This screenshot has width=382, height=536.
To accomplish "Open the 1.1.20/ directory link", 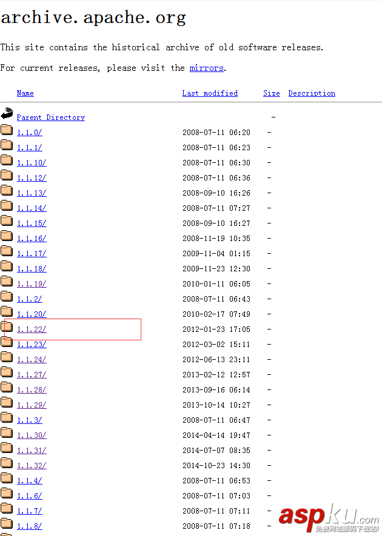I will click(x=32, y=314).
